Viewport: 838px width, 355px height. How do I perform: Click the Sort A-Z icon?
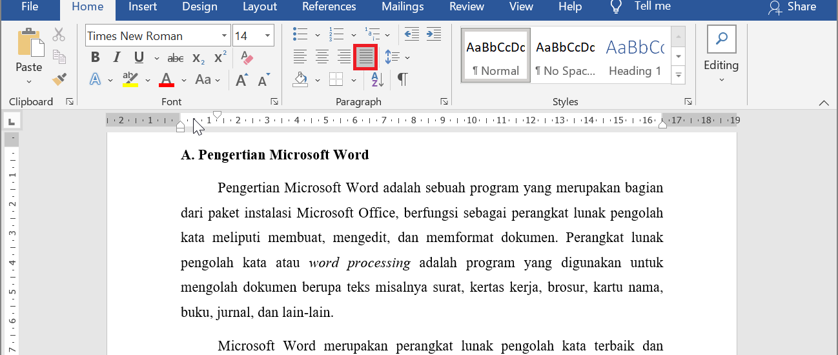click(x=377, y=79)
